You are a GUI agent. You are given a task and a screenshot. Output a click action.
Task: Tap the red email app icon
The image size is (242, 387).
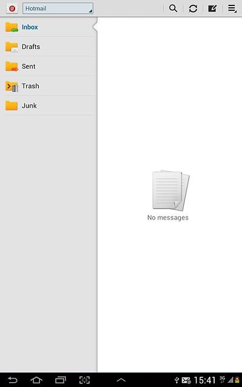coord(12,8)
